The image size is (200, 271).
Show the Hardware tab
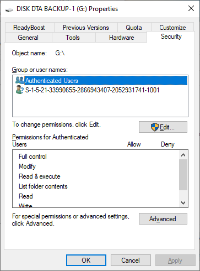pos(121,38)
